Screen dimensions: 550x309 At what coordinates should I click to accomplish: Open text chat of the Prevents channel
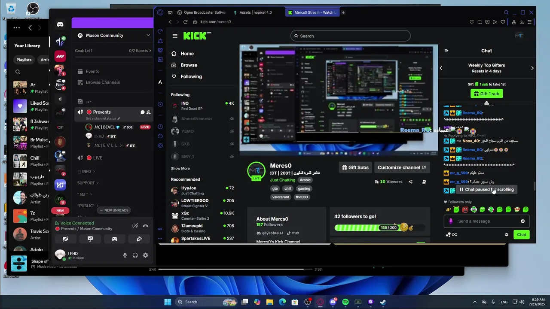(x=143, y=112)
